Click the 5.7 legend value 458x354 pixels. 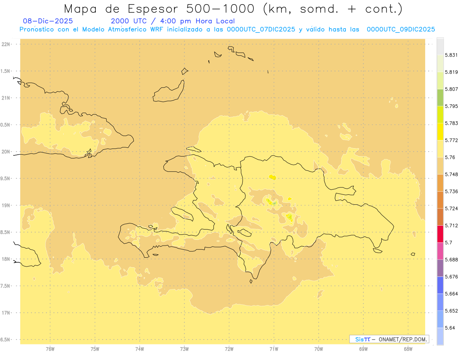(448, 242)
